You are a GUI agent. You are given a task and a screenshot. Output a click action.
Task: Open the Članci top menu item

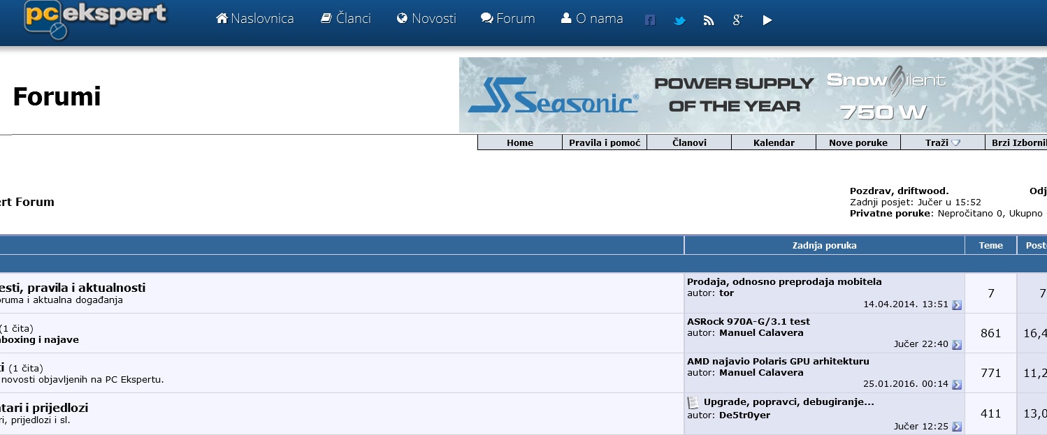click(x=346, y=19)
